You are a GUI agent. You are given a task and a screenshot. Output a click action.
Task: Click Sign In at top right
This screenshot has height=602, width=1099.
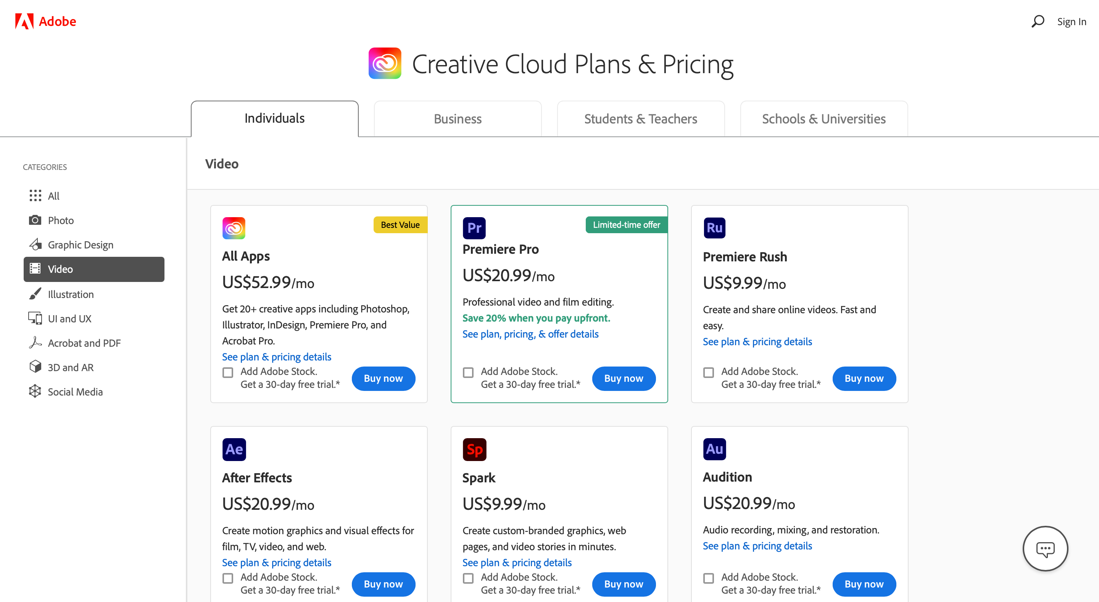(1071, 22)
